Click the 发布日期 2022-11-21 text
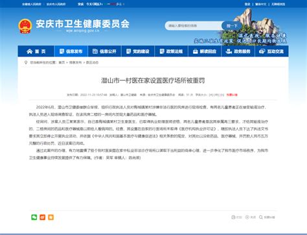Image resolution: width=307 pixels, height=235 pixels. coord(87,95)
